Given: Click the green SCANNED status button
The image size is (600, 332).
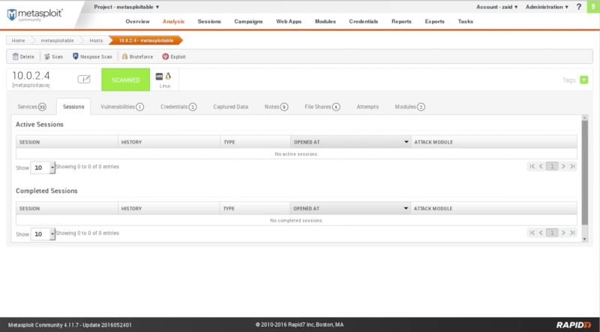Looking at the screenshot, I should [125, 80].
